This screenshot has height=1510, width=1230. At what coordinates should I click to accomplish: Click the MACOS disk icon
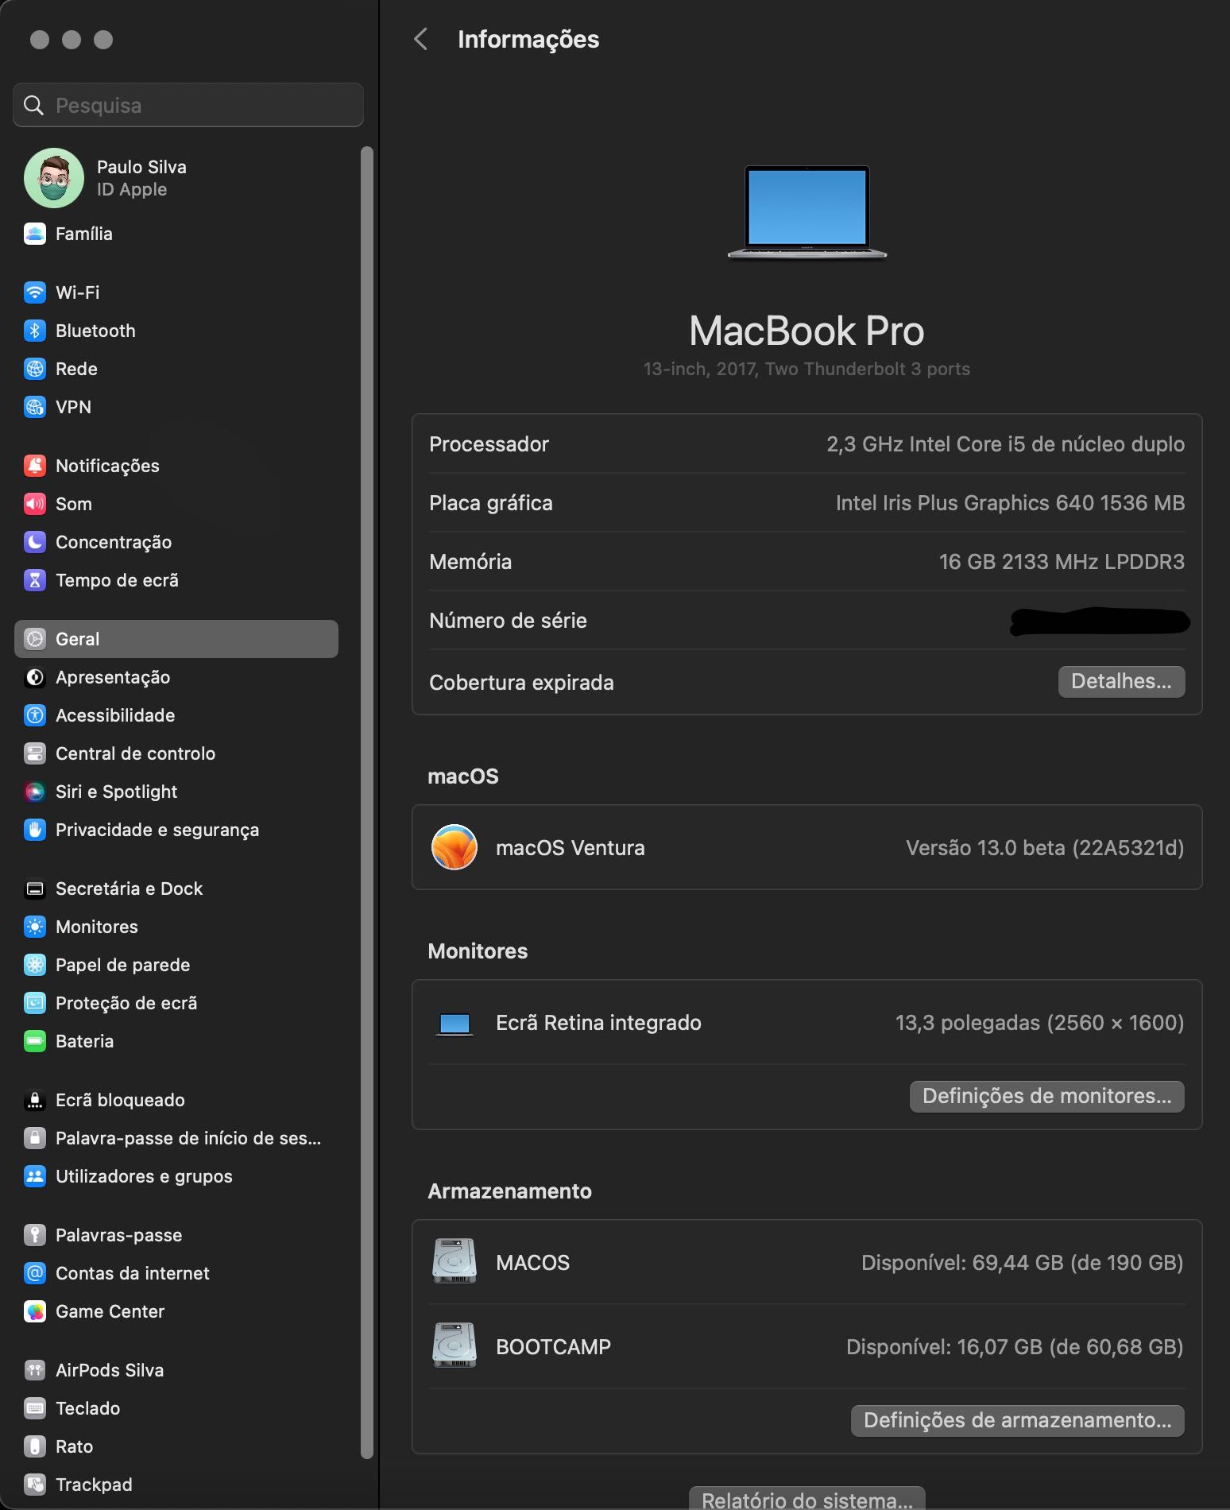454,1261
